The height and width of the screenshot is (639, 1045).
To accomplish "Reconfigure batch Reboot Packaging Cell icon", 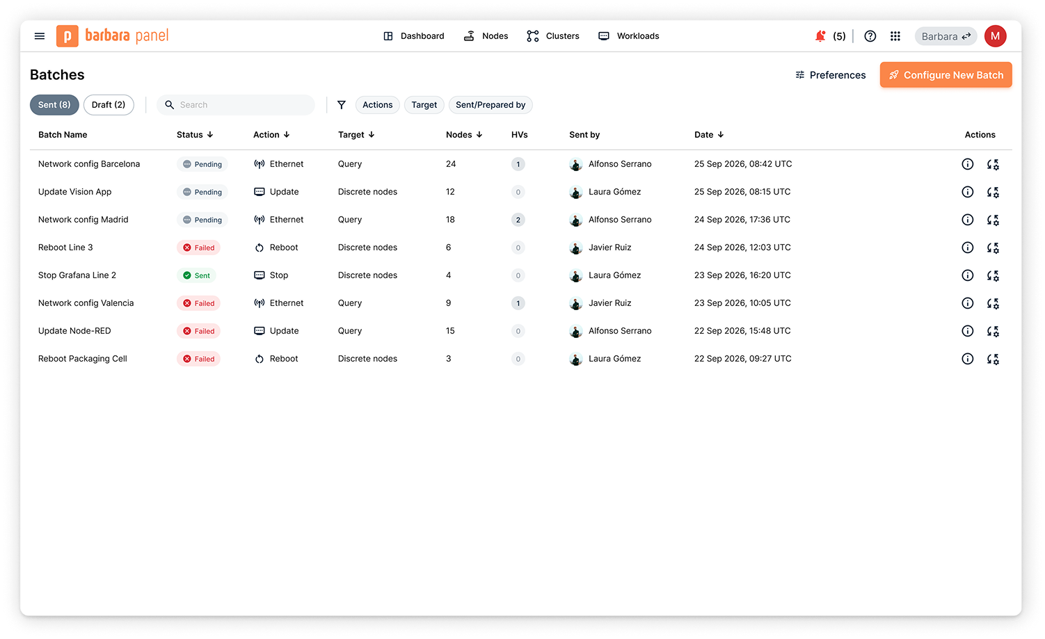I will click(x=993, y=359).
